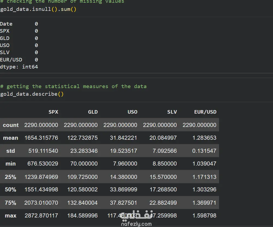Select max SPX value 2872.870117
Screen dimensions: 273x227
pos(41,216)
